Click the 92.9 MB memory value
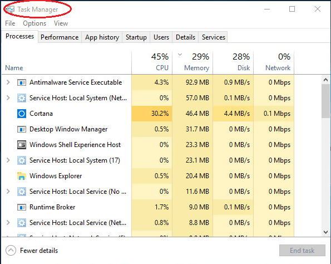This screenshot has height=264, width=331. (197, 82)
